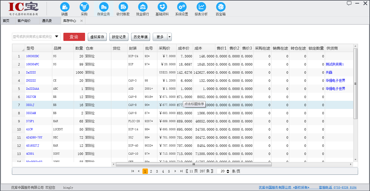Click the message bubble icon in the title bar

(349, 3)
